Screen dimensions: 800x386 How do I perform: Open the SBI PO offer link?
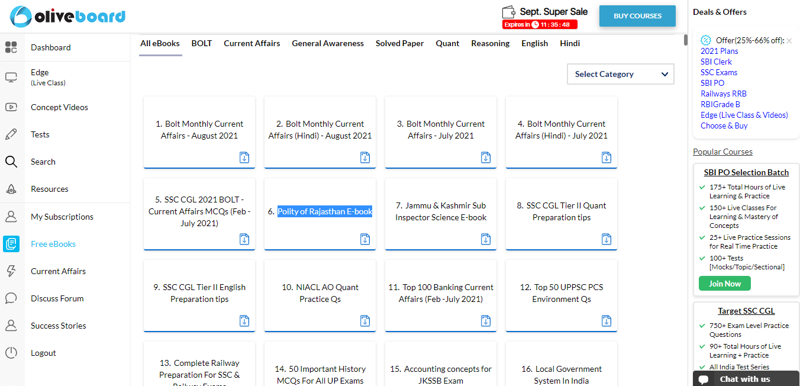tap(712, 83)
